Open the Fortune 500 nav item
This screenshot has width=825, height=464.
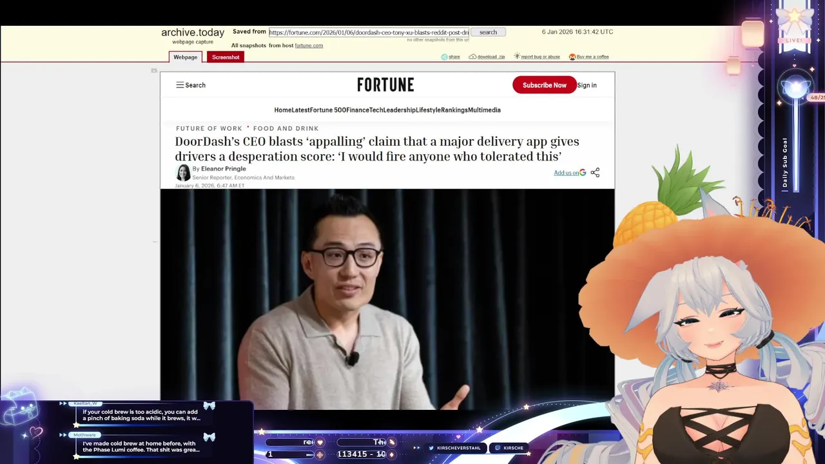click(x=327, y=110)
